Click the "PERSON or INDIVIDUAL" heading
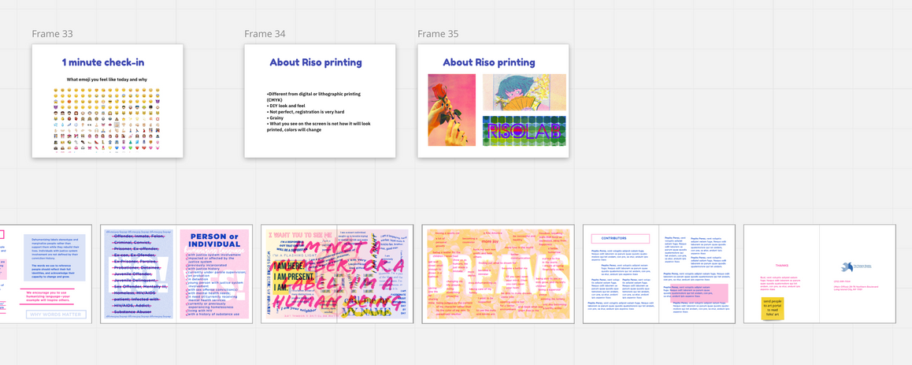The height and width of the screenshot is (365, 912). click(213, 240)
